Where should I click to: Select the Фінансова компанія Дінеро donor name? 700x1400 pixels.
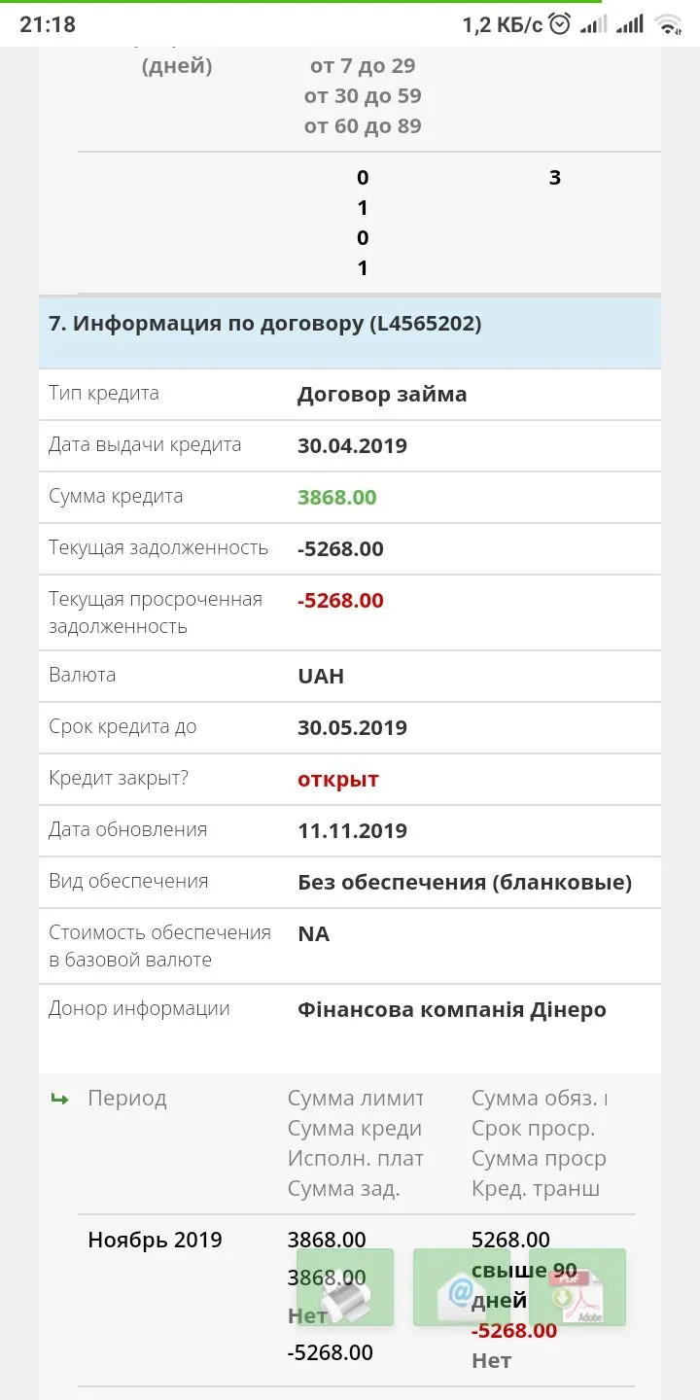pos(451,1010)
